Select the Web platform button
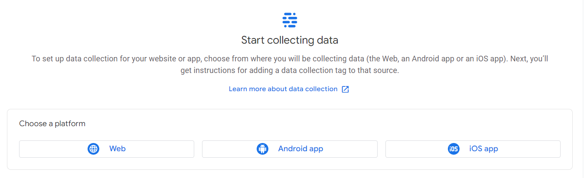584x178 pixels. (107, 149)
